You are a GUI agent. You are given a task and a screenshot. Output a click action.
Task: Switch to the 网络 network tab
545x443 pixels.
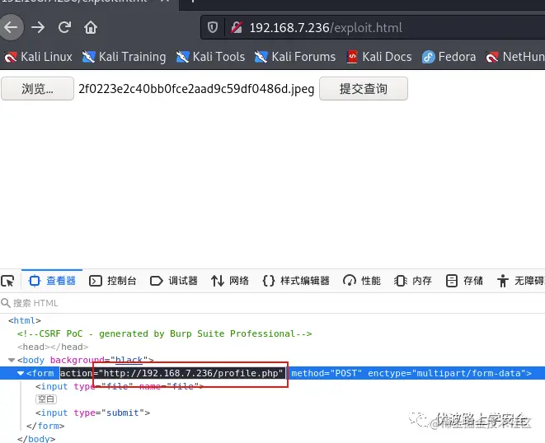[x=230, y=281]
